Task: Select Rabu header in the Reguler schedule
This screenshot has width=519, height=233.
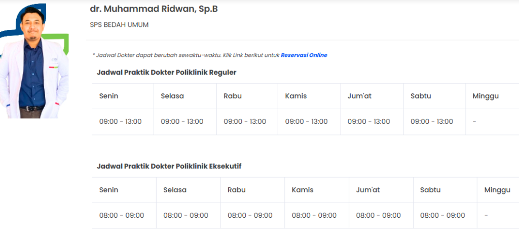Action: point(233,96)
